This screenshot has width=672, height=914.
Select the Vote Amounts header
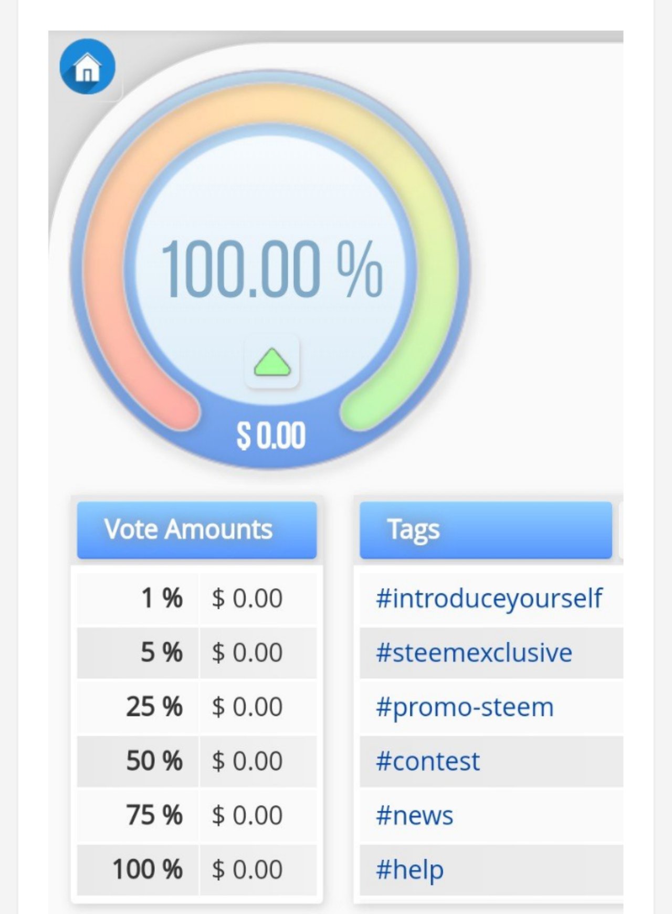coord(197,530)
